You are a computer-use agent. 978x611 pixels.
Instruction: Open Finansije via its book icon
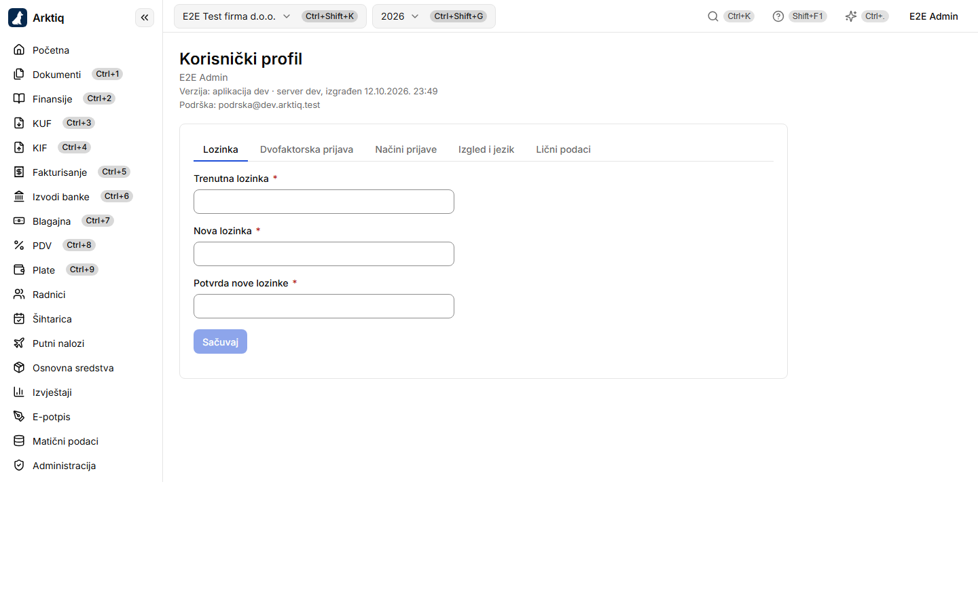[x=19, y=98]
